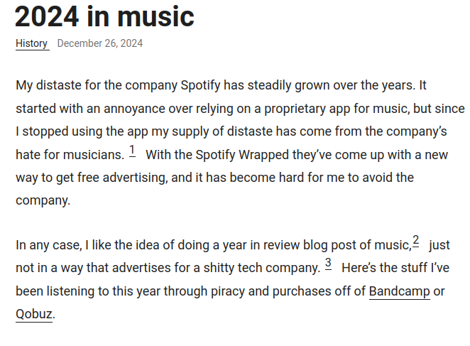Viewport: 470px width, 346px height.
Task: Visit the Bandcamp link
Action: click(399, 291)
